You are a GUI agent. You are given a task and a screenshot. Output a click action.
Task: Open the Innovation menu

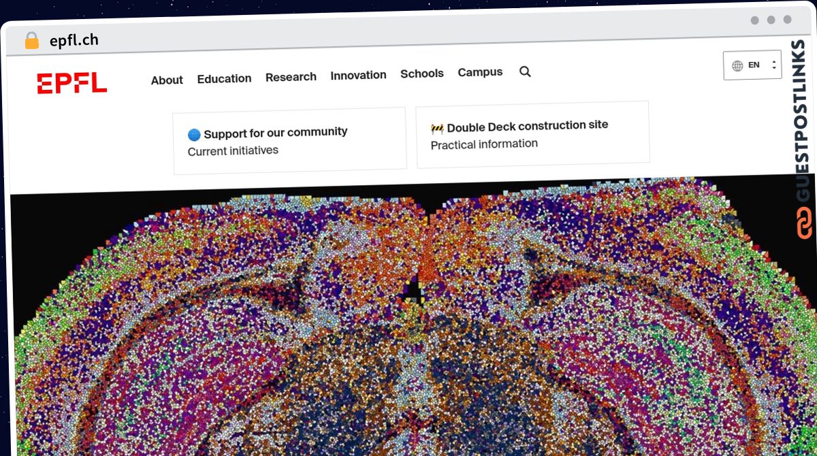tap(358, 75)
